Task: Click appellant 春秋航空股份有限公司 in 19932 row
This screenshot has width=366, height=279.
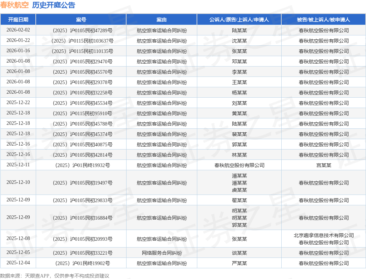Action: [x=239, y=166]
